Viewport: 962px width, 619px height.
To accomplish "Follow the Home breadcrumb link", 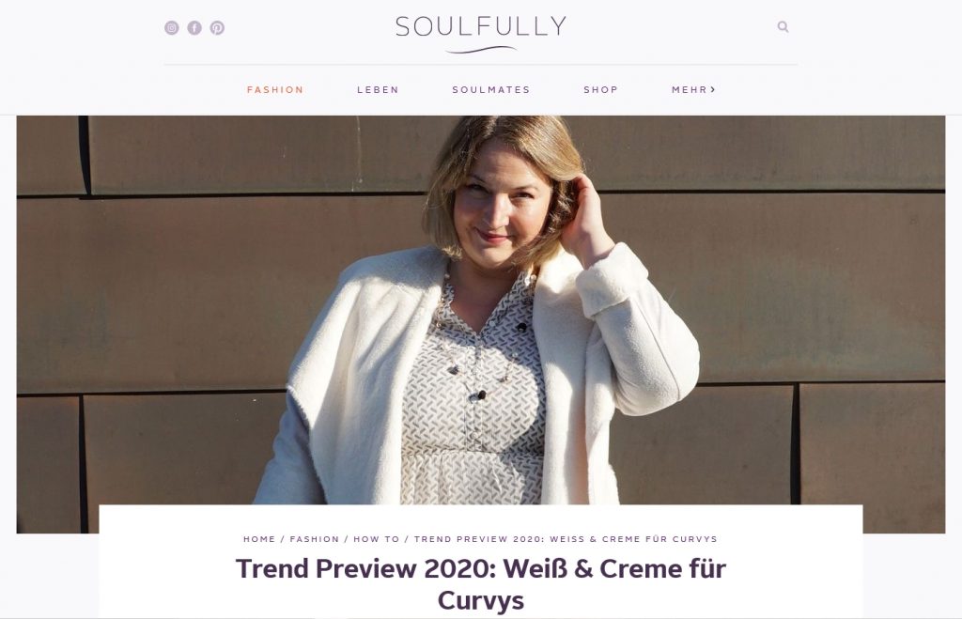I will pyautogui.click(x=259, y=538).
